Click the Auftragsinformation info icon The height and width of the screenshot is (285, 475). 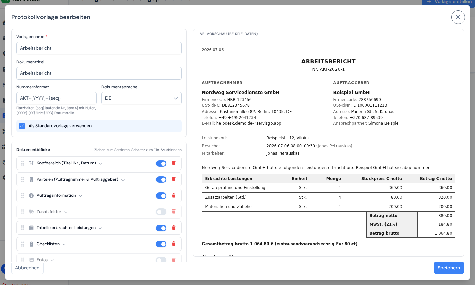31,196
